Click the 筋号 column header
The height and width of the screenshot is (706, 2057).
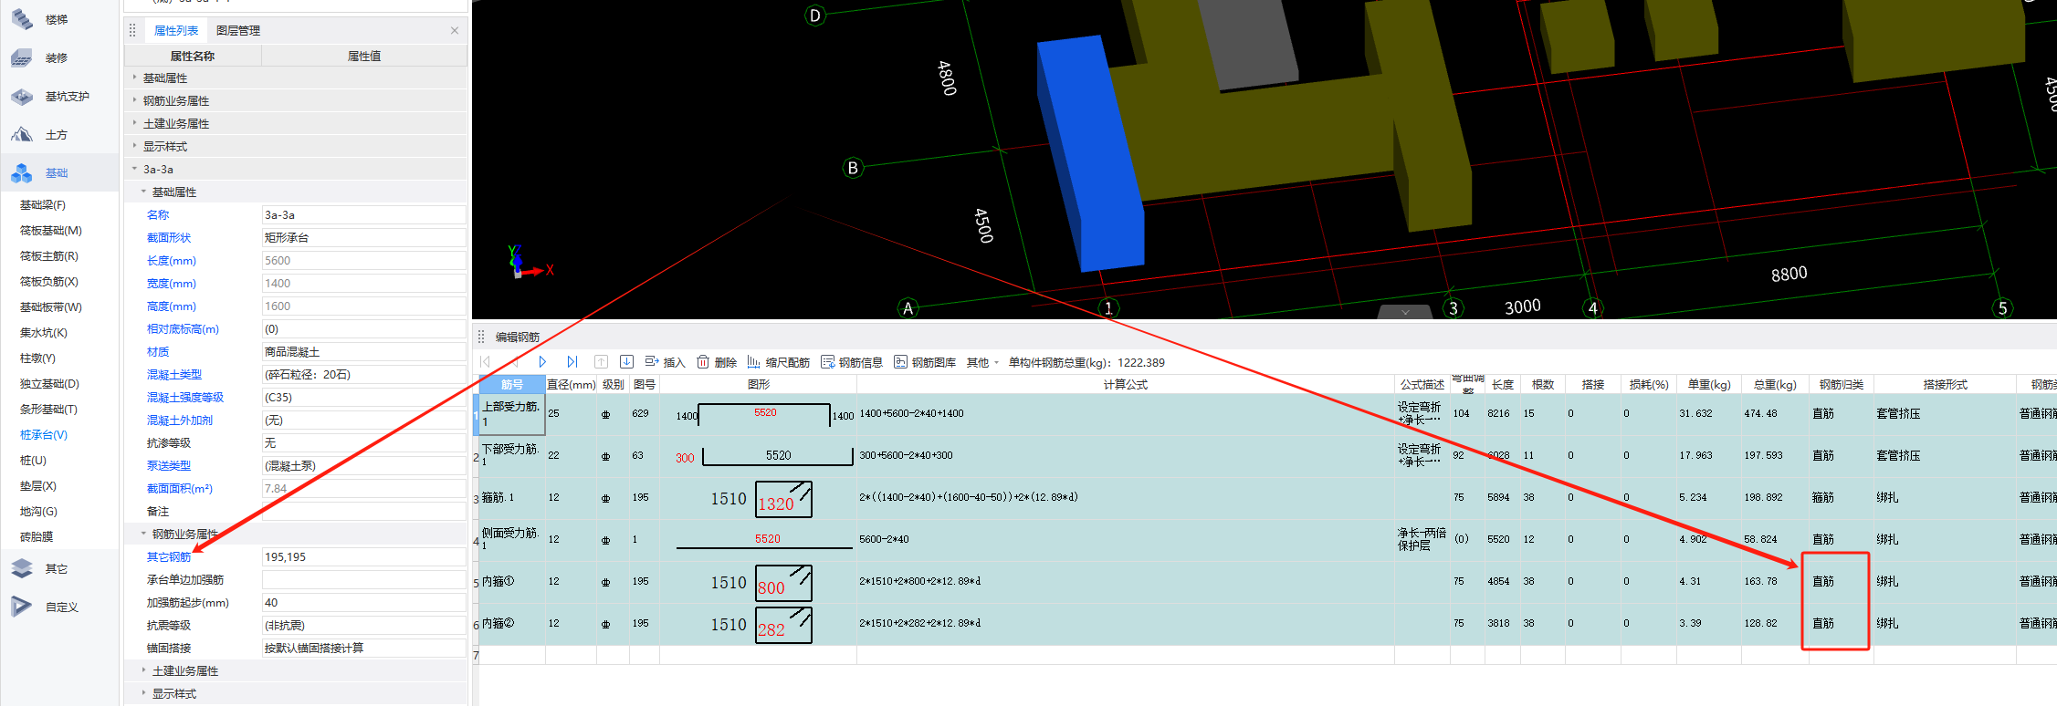pos(512,384)
